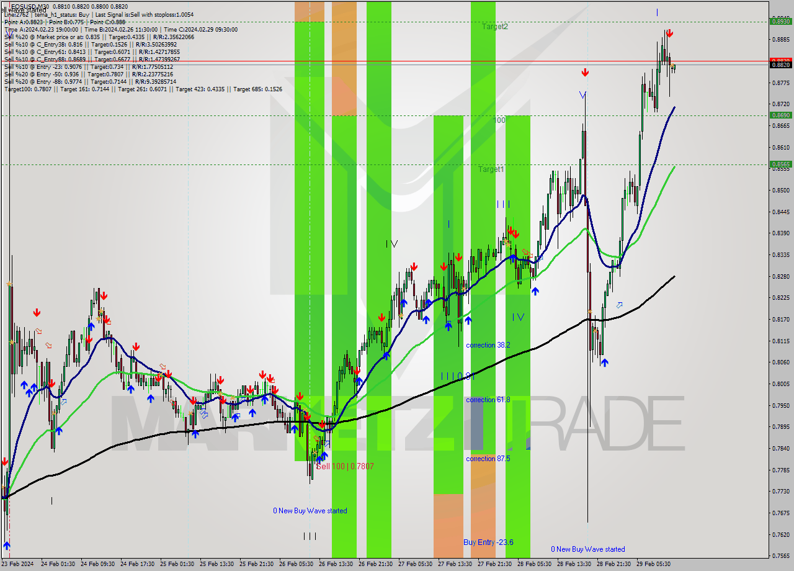Click the Sell %20 @ Market price line
Screen dimensions: 794x571
tap(99, 37)
